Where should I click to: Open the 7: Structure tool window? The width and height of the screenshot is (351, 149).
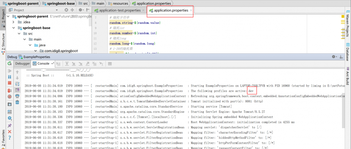click(3, 45)
